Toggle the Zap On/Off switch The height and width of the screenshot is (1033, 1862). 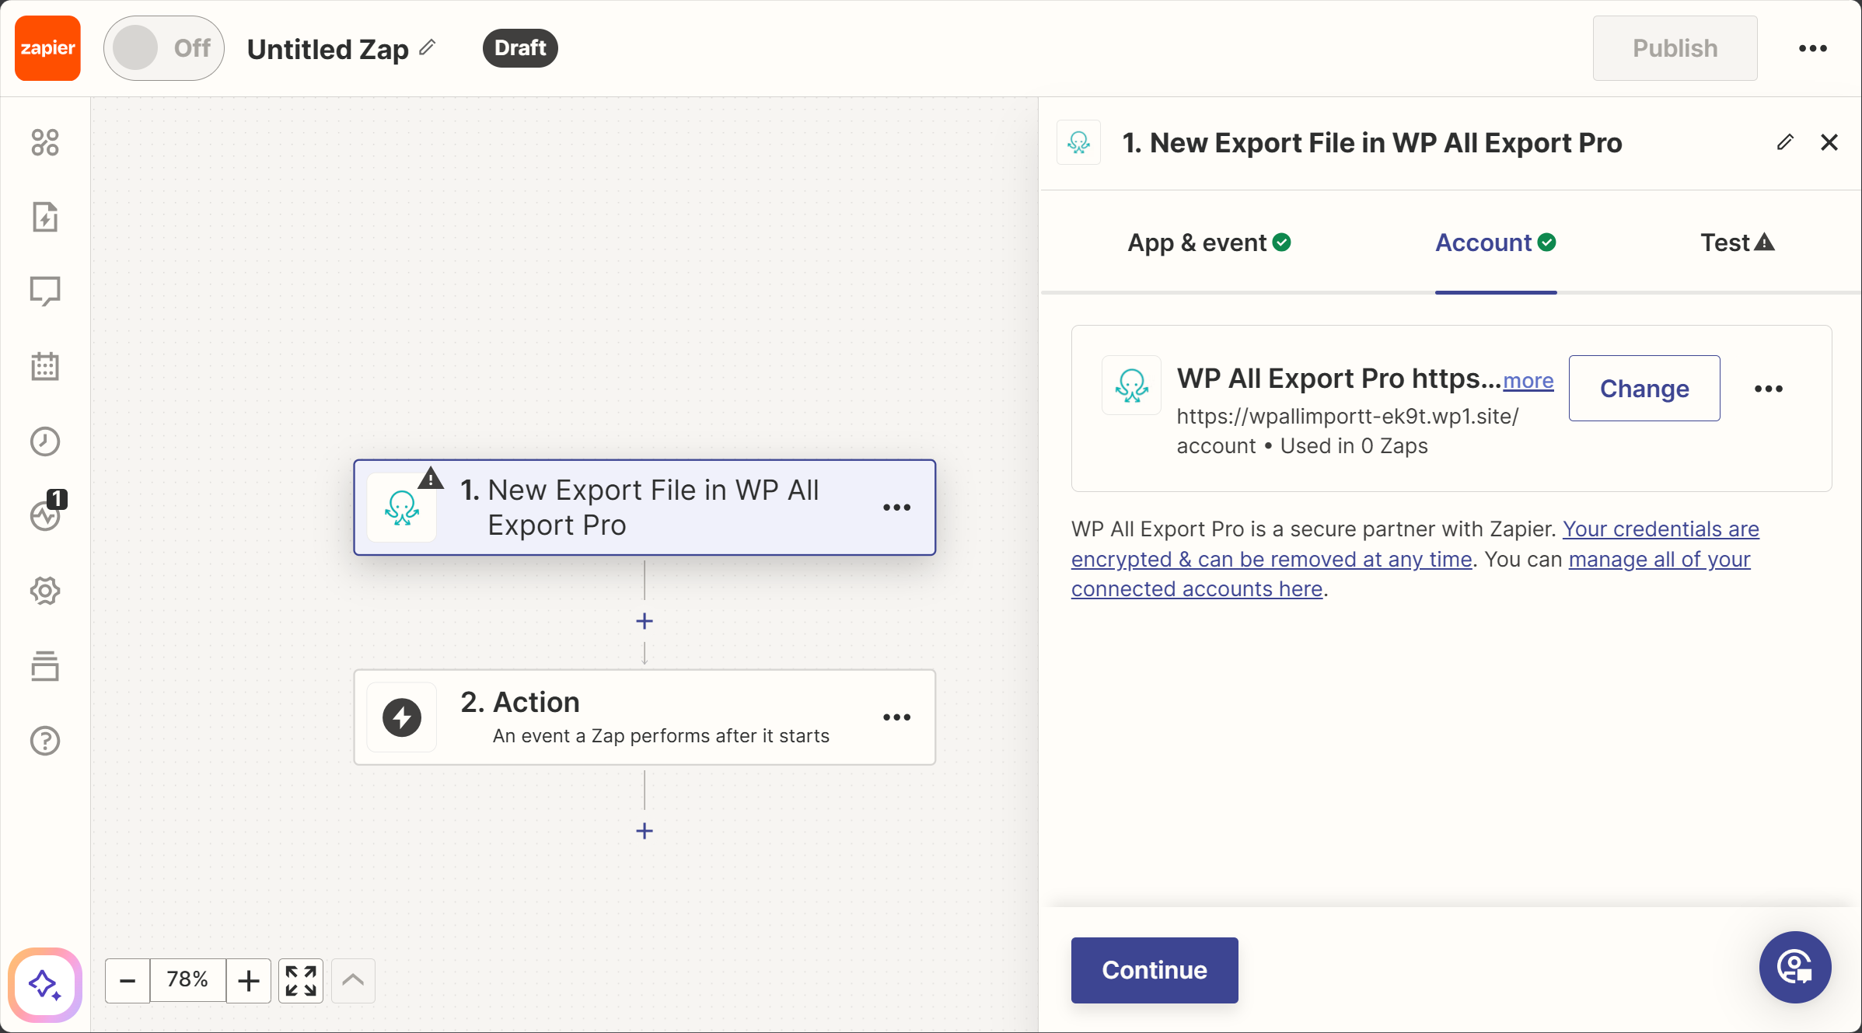pyautogui.click(x=163, y=48)
